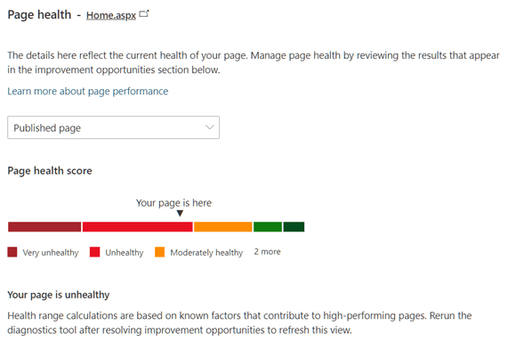Open Learn more about page performance
This screenshot has width=508, height=342.
pos(88,91)
